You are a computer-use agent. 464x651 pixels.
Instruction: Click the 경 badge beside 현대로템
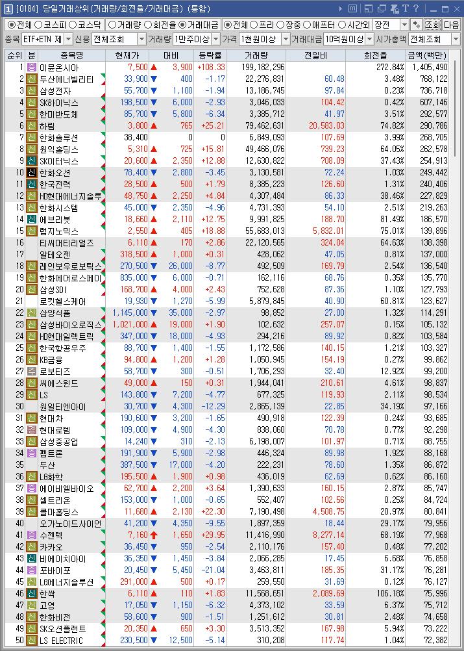(x=32, y=429)
